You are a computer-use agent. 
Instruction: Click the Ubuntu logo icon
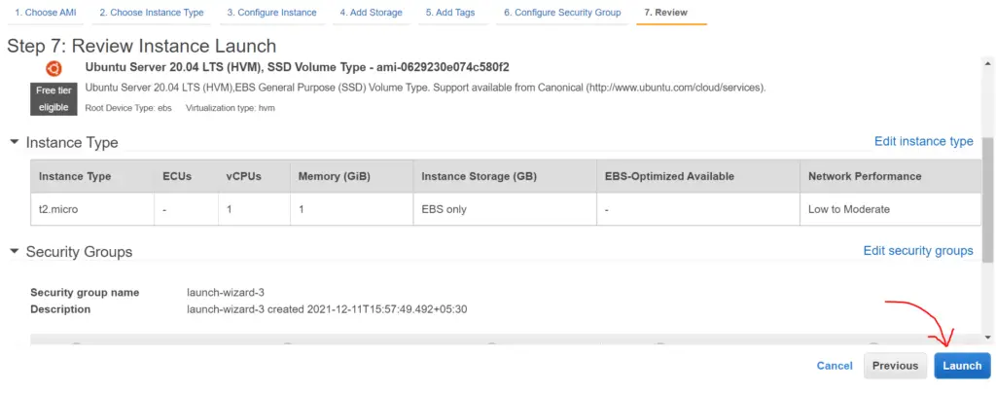point(54,68)
